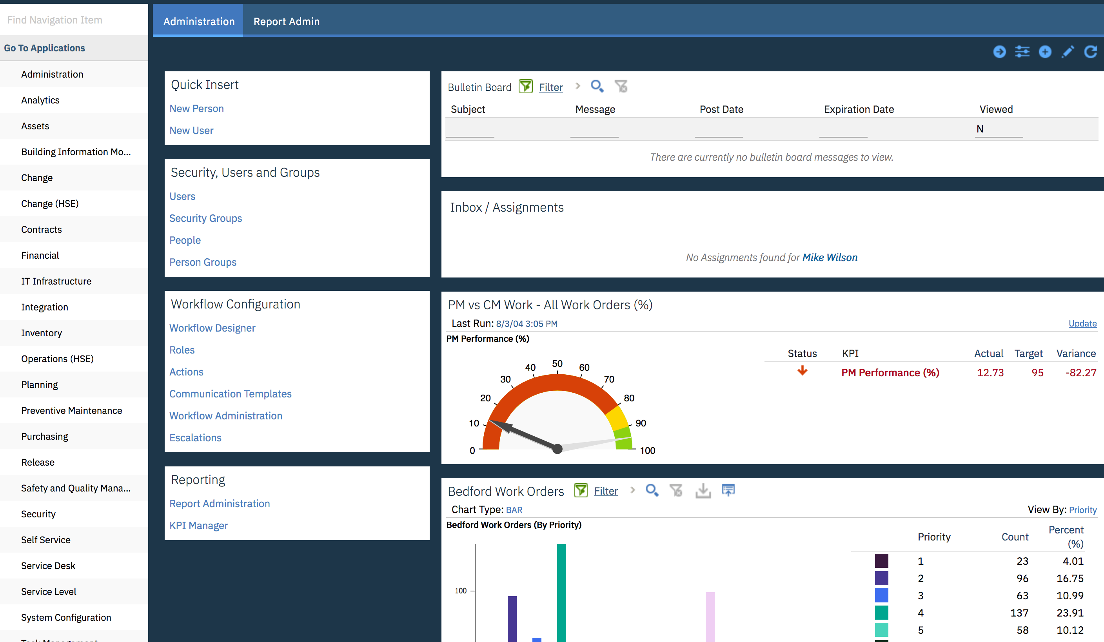Click the BAR chart type link
Image resolution: width=1104 pixels, height=642 pixels.
514,510
